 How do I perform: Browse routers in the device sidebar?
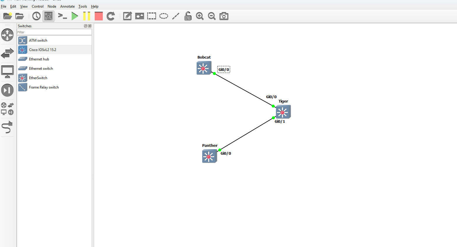[7, 35]
